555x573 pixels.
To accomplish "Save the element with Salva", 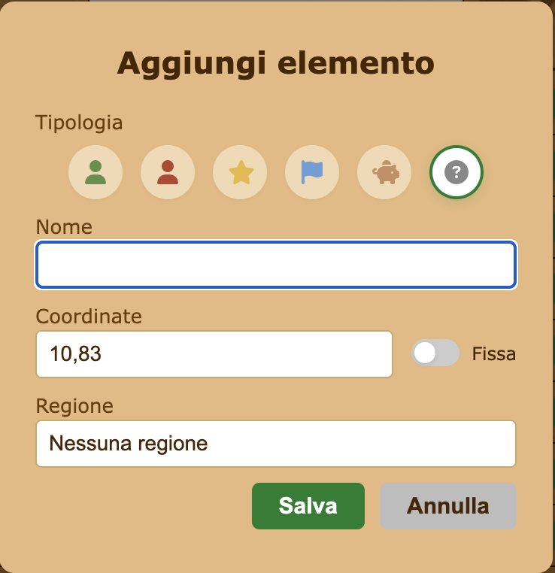I will (308, 506).
